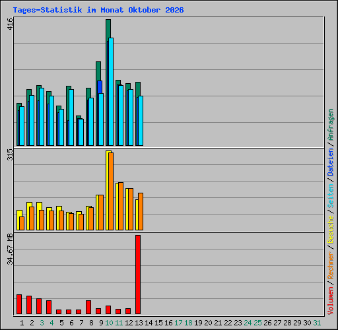This screenshot has height=330, width=338.
Task: Click green weekend day label '18'
Action: [188, 323]
